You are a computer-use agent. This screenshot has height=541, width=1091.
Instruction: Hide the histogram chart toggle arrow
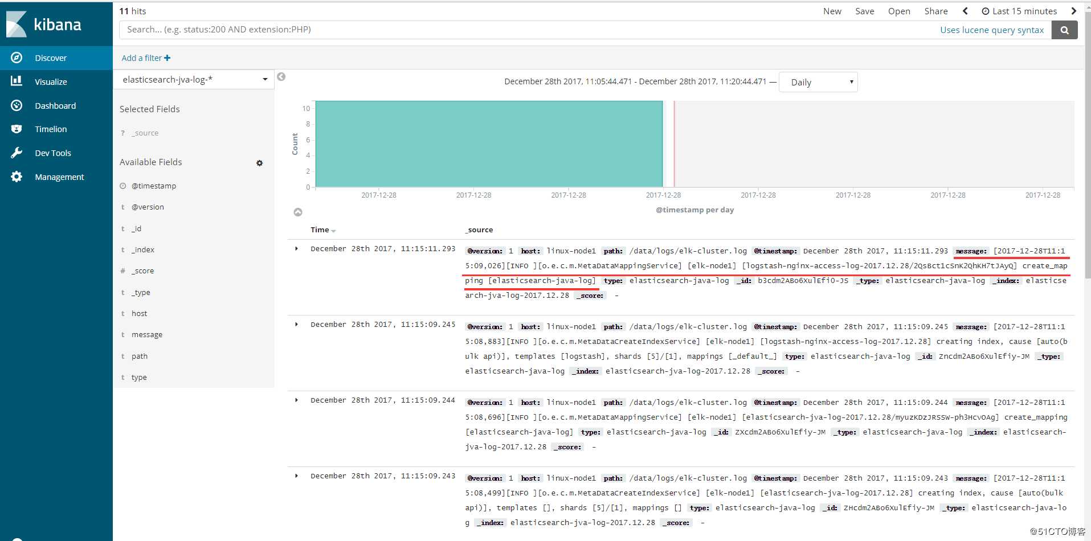[x=298, y=212]
